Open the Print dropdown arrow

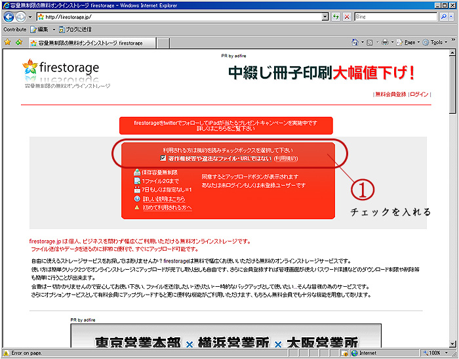point(393,43)
